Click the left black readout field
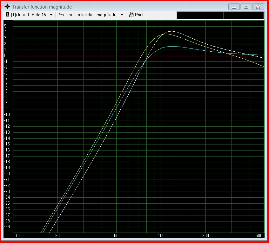The width and height of the screenshot is (269, 243). click(200, 15)
